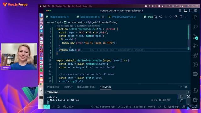
Task: Click the open changes compare icon
Action: click(x=156, y=17)
